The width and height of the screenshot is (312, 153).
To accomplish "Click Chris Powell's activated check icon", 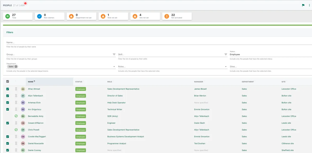I will tap(16, 130).
